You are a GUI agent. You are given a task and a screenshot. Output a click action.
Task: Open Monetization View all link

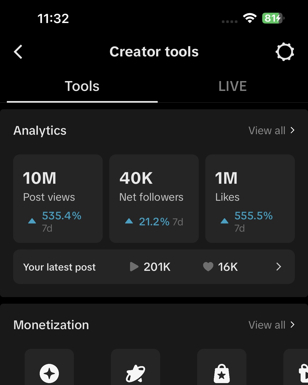(x=267, y=325)
